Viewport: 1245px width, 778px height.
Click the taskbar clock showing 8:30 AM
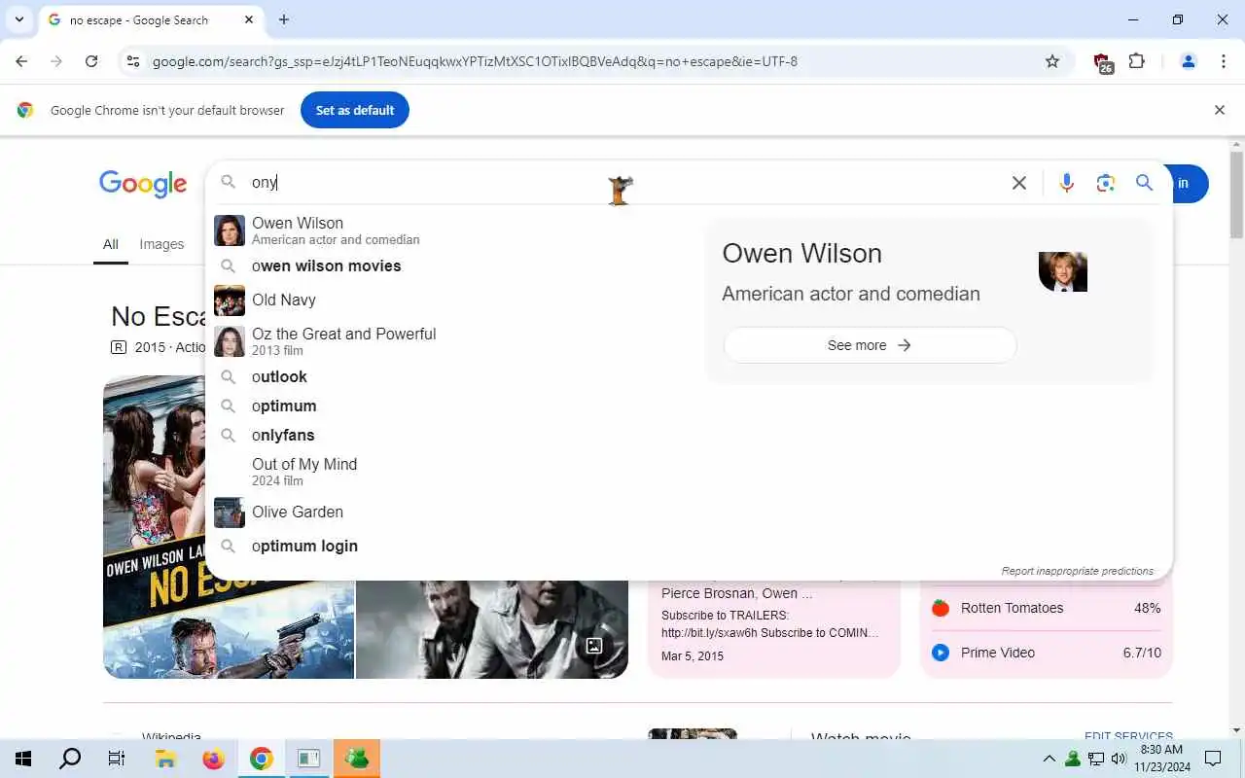1161,759
